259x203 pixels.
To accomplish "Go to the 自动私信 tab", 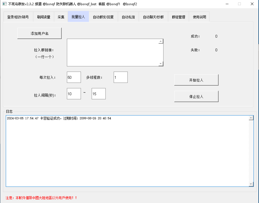I will pos(128,17).
